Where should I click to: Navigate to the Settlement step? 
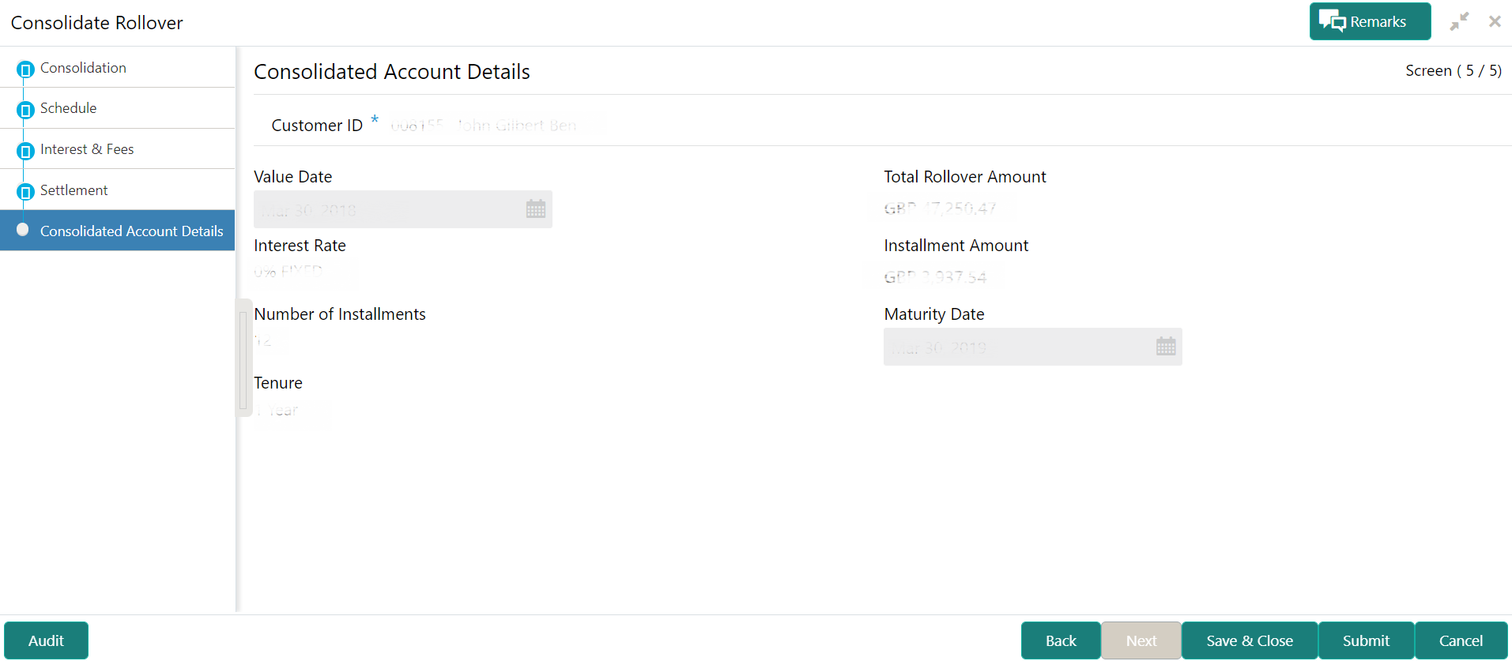point(74,190)
